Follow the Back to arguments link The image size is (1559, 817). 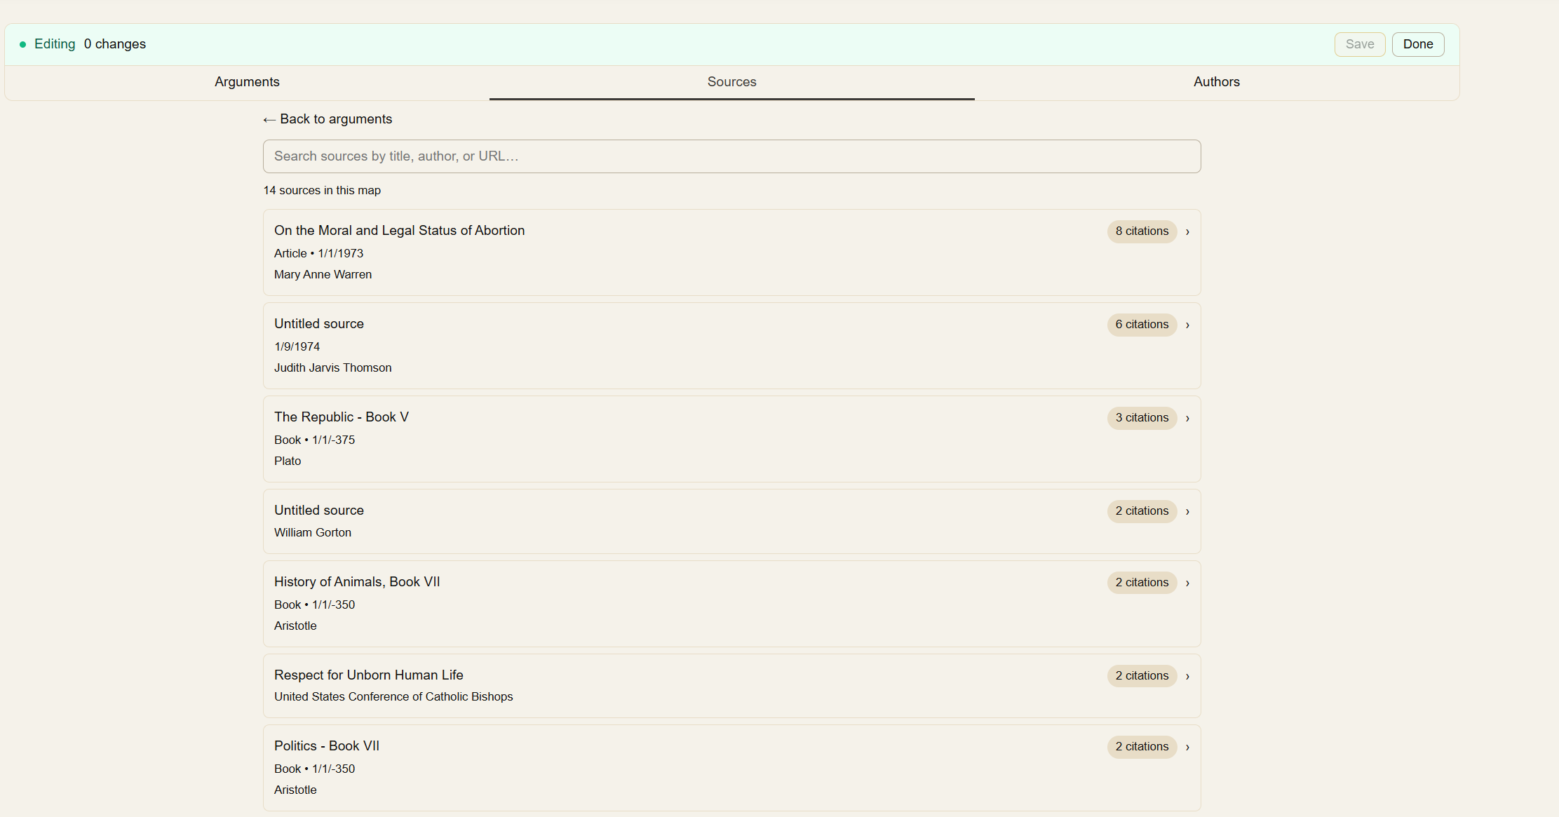pos(328,119)
